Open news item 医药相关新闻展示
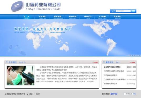 [110, 75]
